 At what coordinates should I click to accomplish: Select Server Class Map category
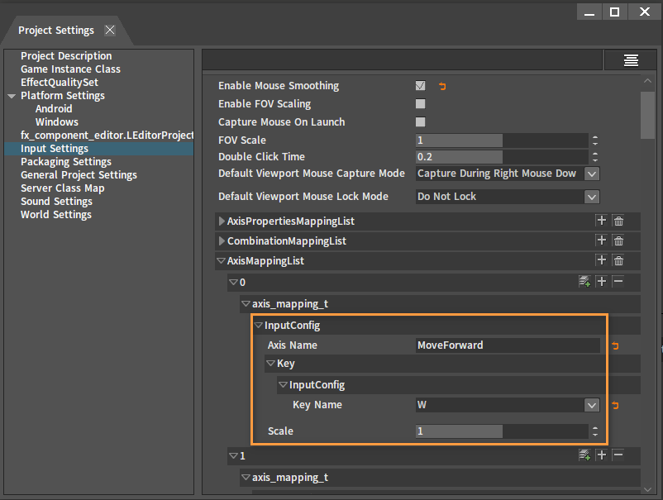pos(63,188)
